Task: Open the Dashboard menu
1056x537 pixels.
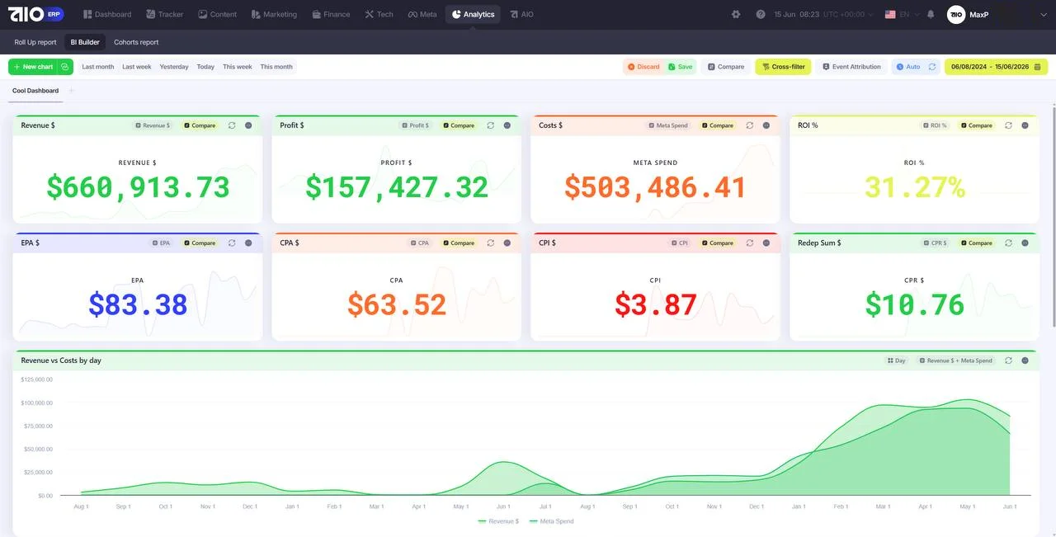Action: tap(107, 14)
